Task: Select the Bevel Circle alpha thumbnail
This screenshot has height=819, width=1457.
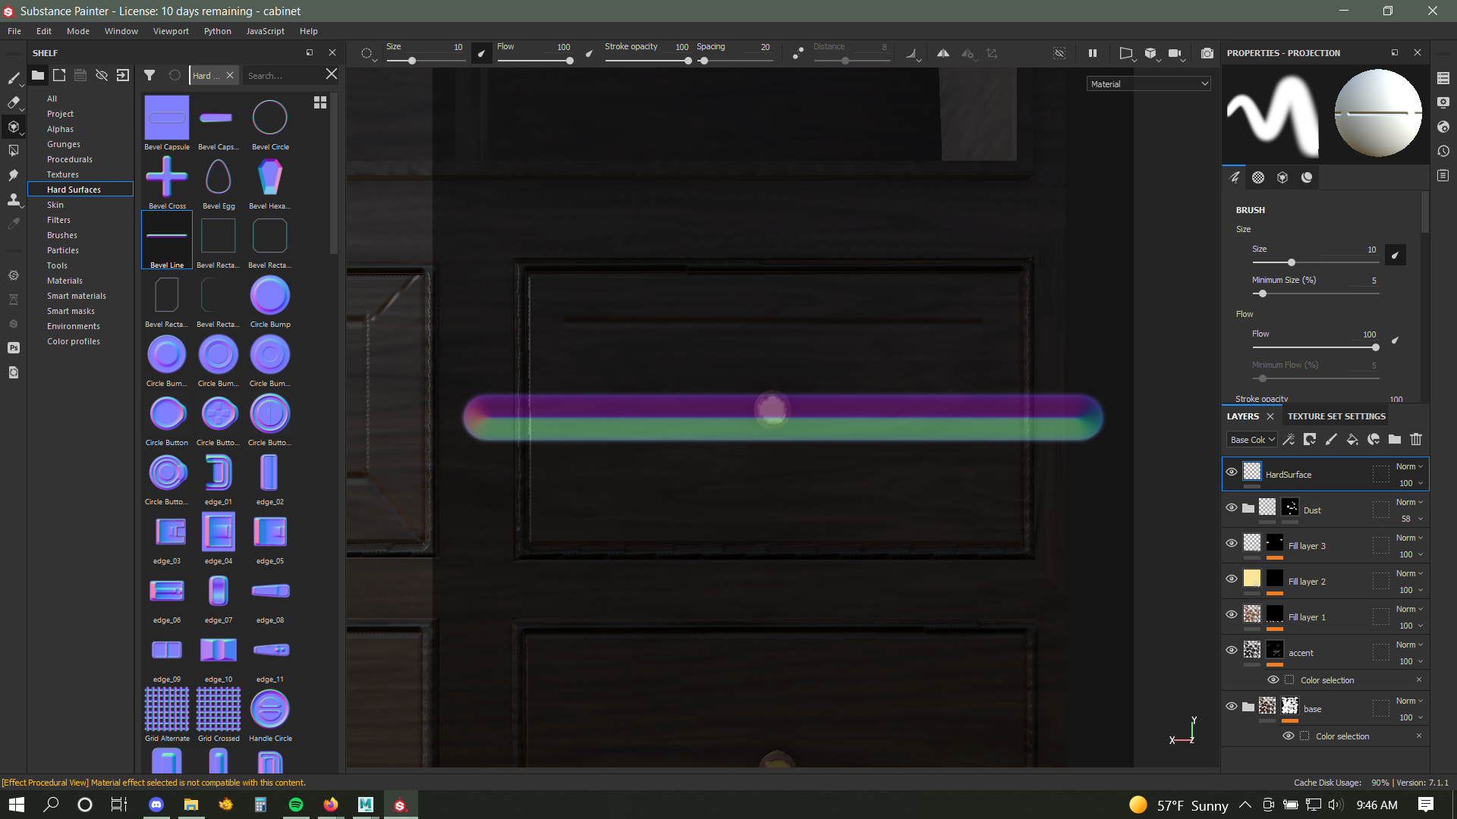Action: tap(269, 117)
